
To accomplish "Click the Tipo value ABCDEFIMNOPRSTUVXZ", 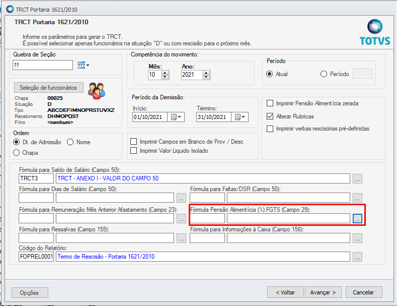I will 81,110.
